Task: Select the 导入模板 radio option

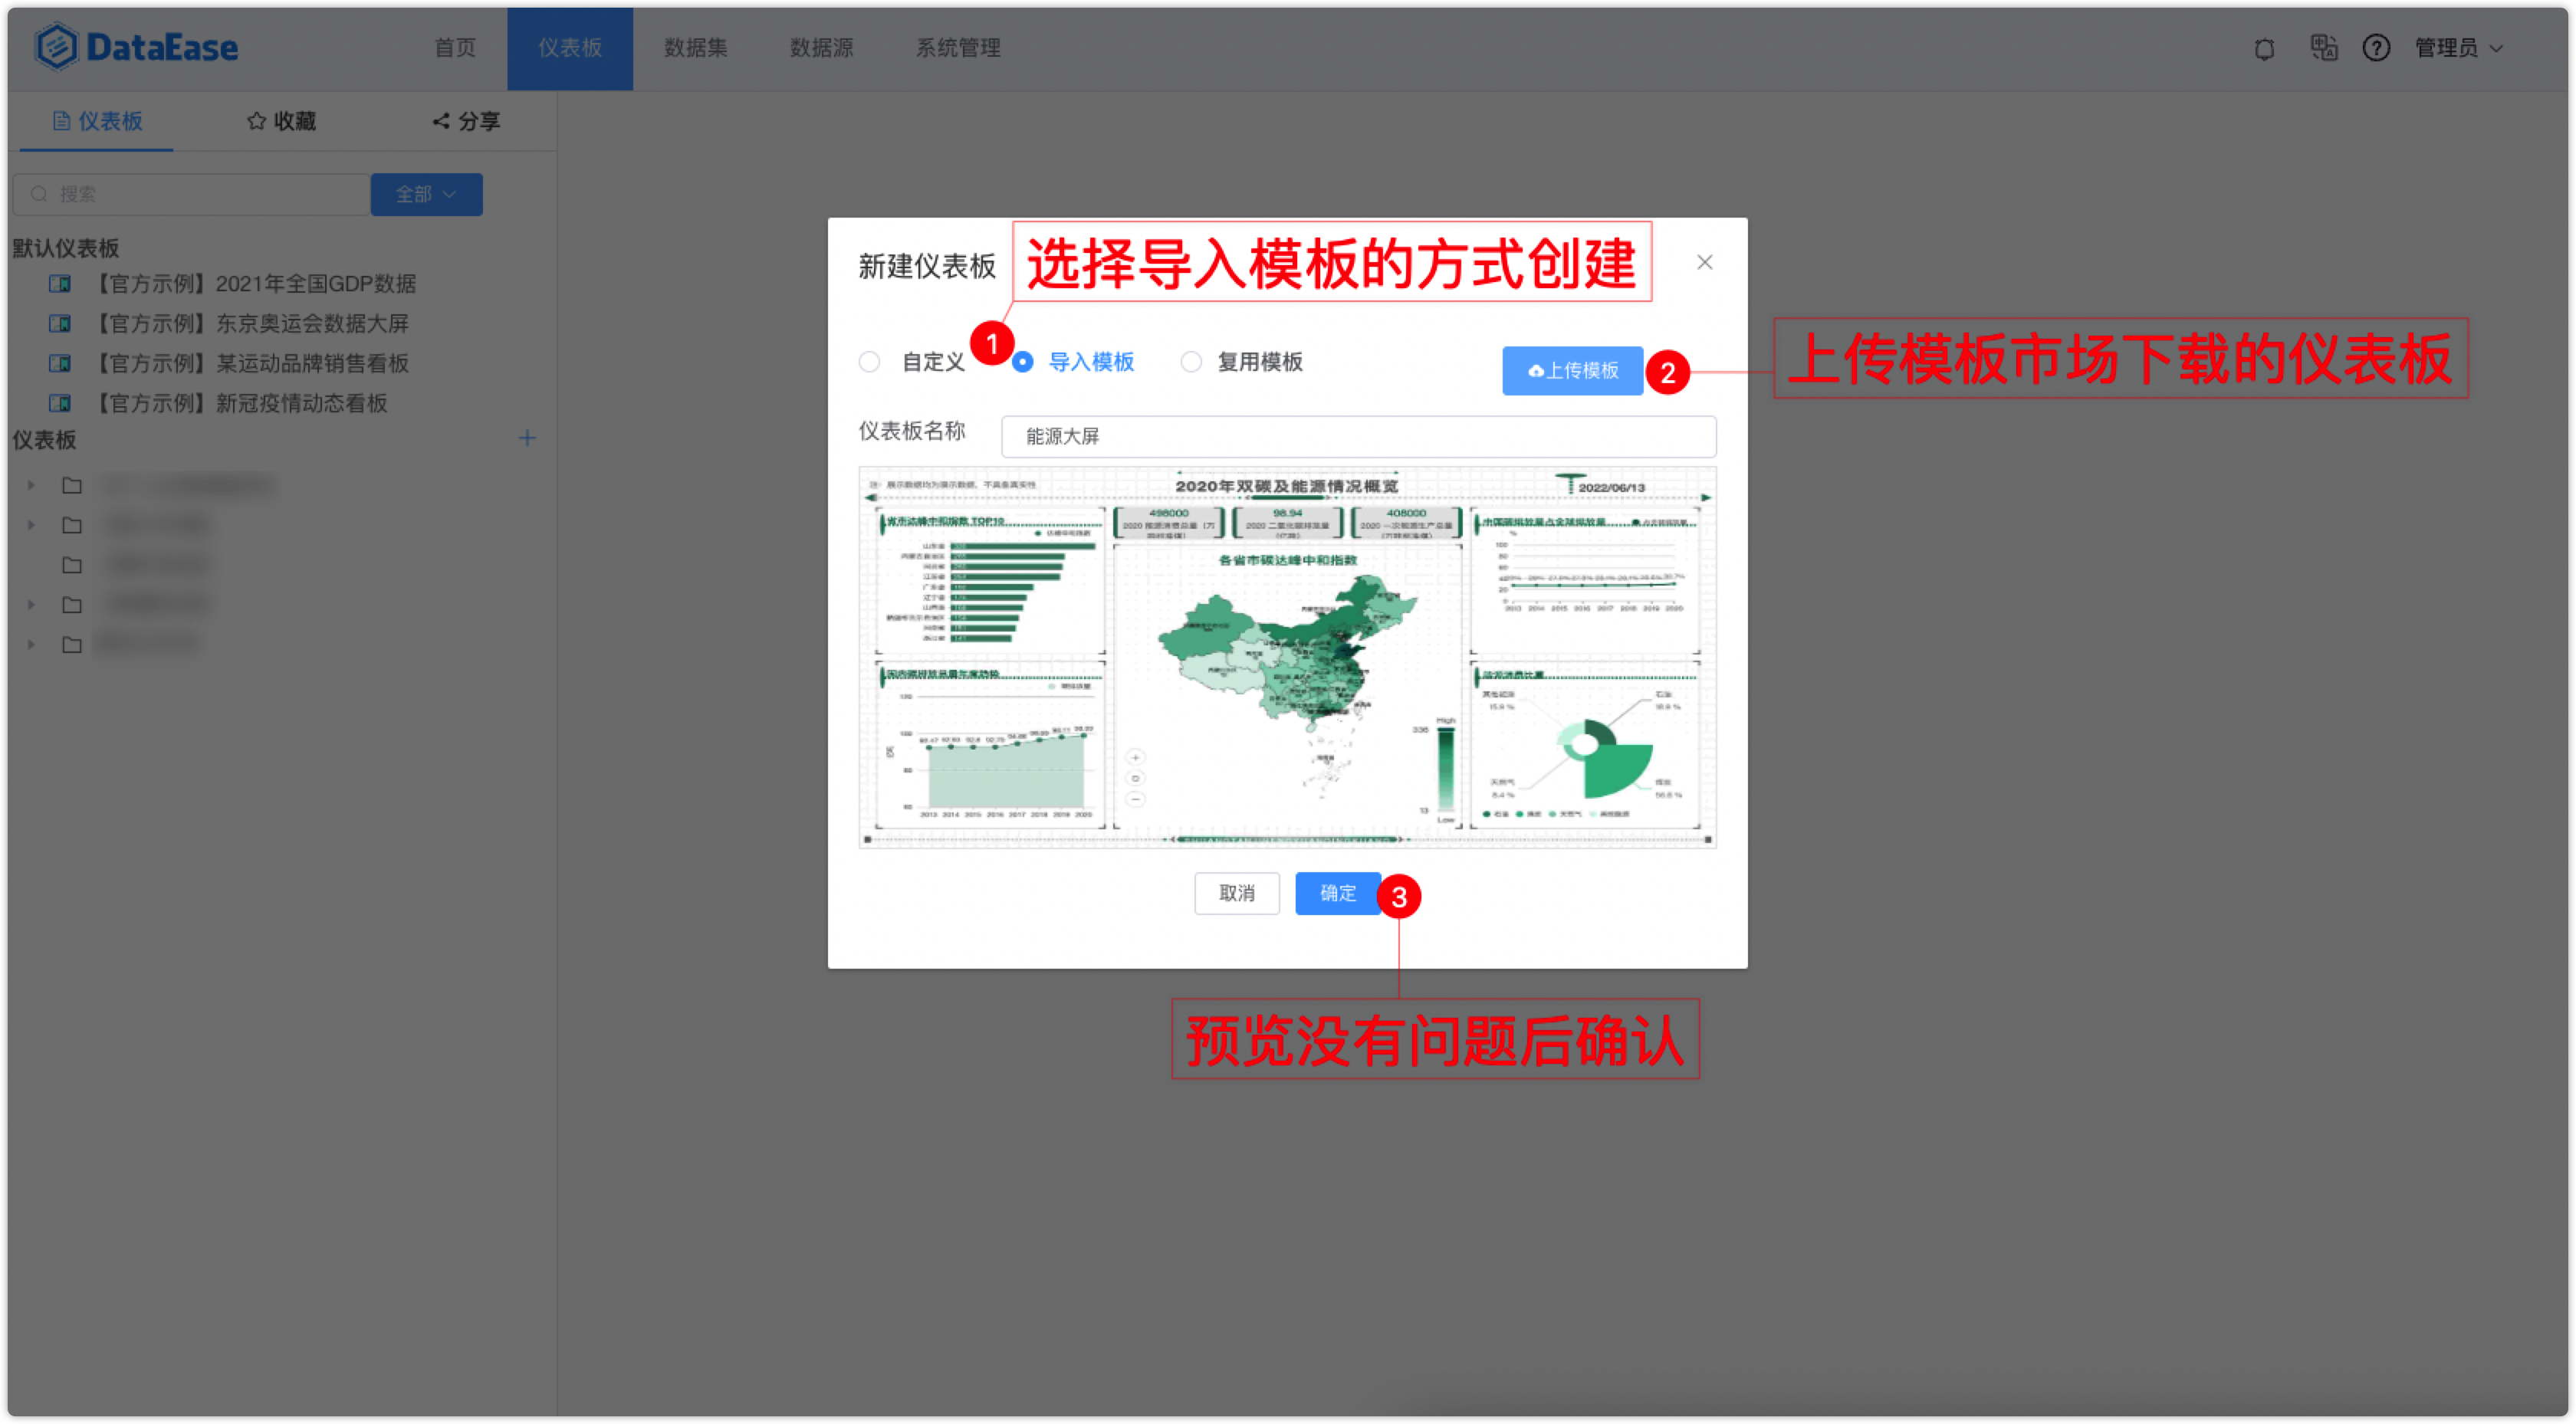Action: click(1022, 362)
